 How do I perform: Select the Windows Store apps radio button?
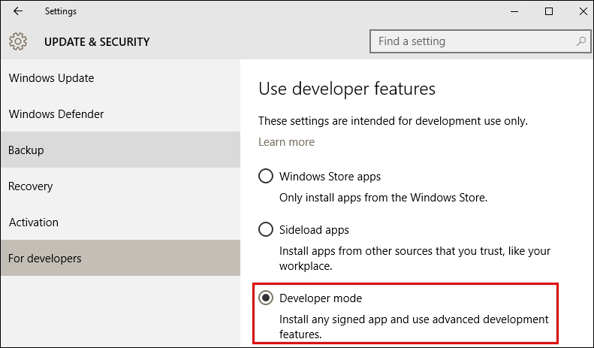(266, 177)
